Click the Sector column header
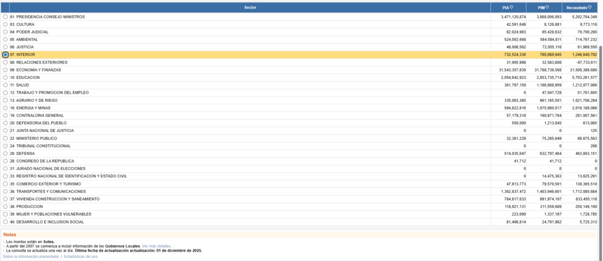 [250, 7]
